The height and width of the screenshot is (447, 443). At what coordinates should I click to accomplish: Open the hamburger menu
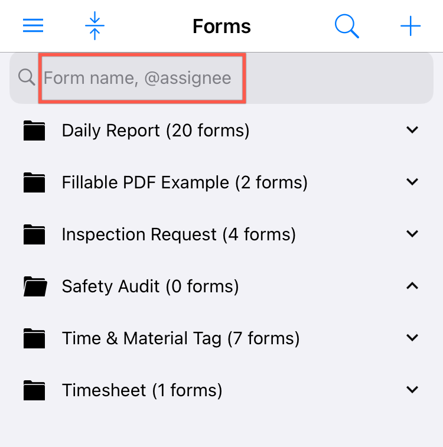click(33, 26)
